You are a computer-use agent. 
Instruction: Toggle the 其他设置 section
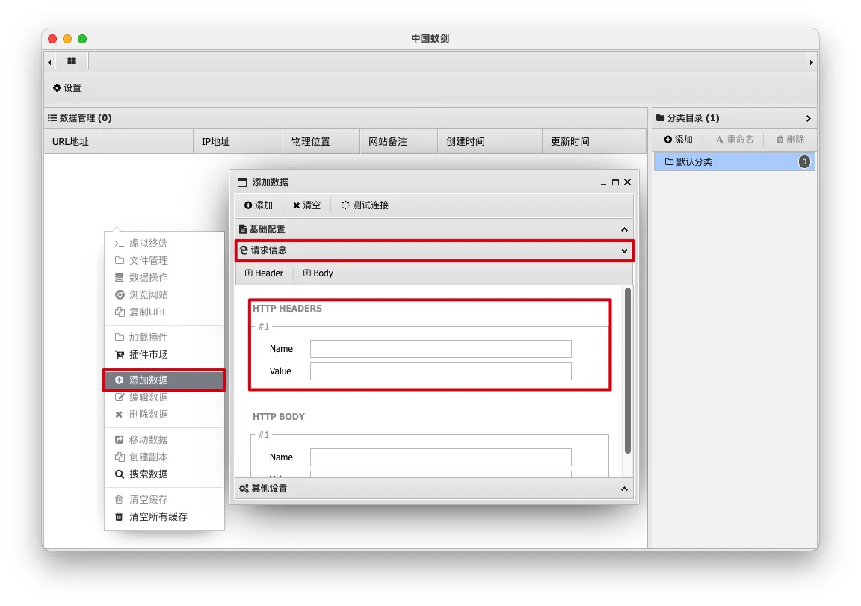click(624, 489)
